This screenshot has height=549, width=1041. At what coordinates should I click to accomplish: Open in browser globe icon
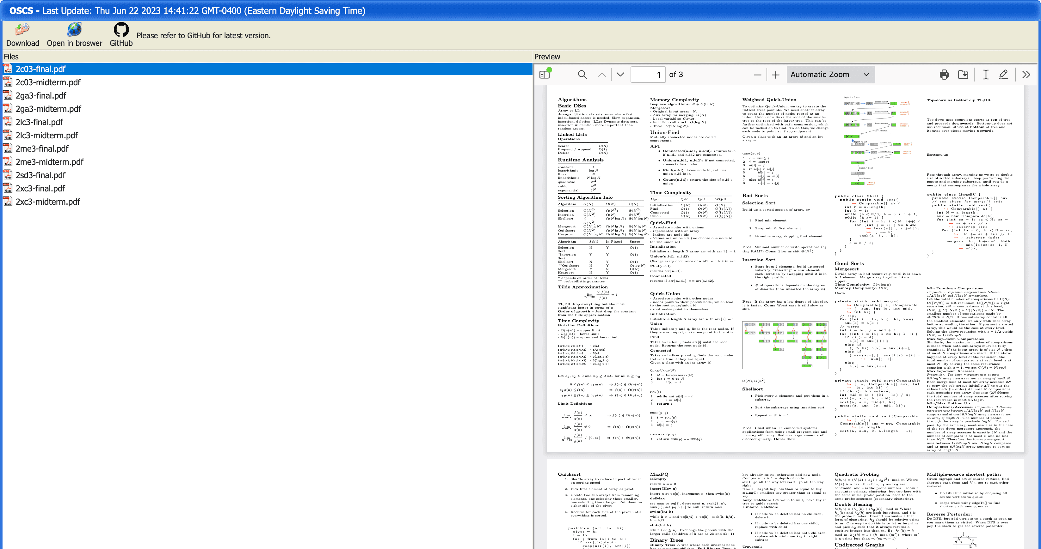[74, 29]
